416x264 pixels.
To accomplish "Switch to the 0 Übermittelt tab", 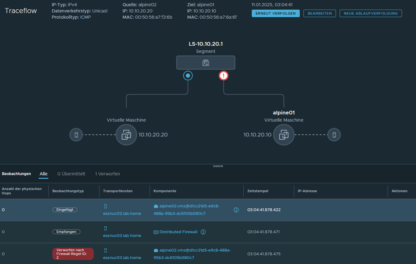I will (71, 174).
